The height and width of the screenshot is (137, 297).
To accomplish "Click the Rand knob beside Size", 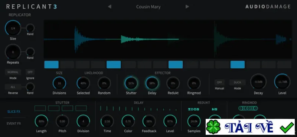I will point(30,28).
